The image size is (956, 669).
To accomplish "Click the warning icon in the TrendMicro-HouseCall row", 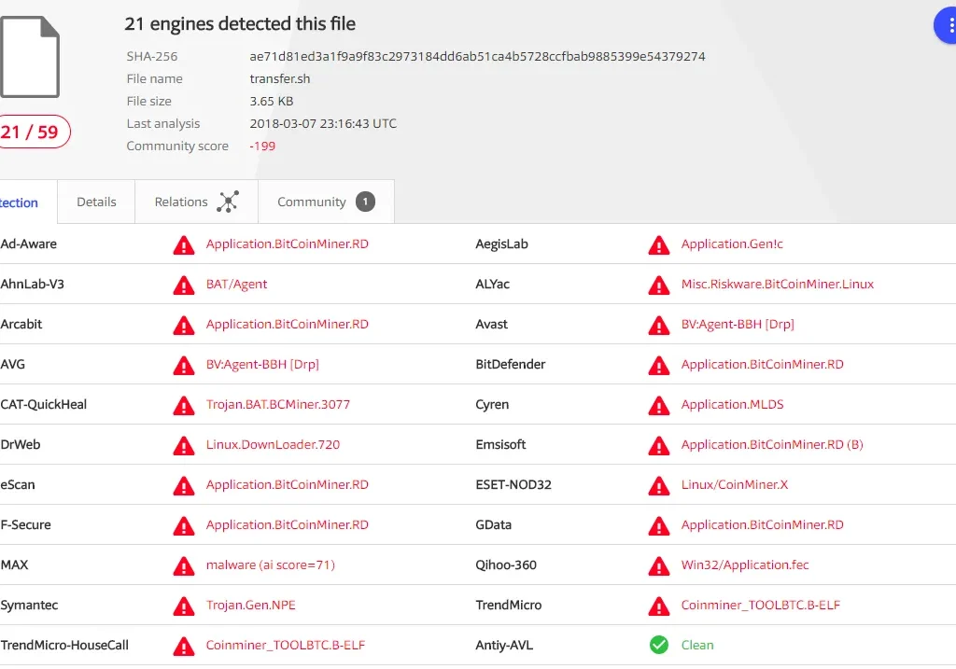I will 184,647.
